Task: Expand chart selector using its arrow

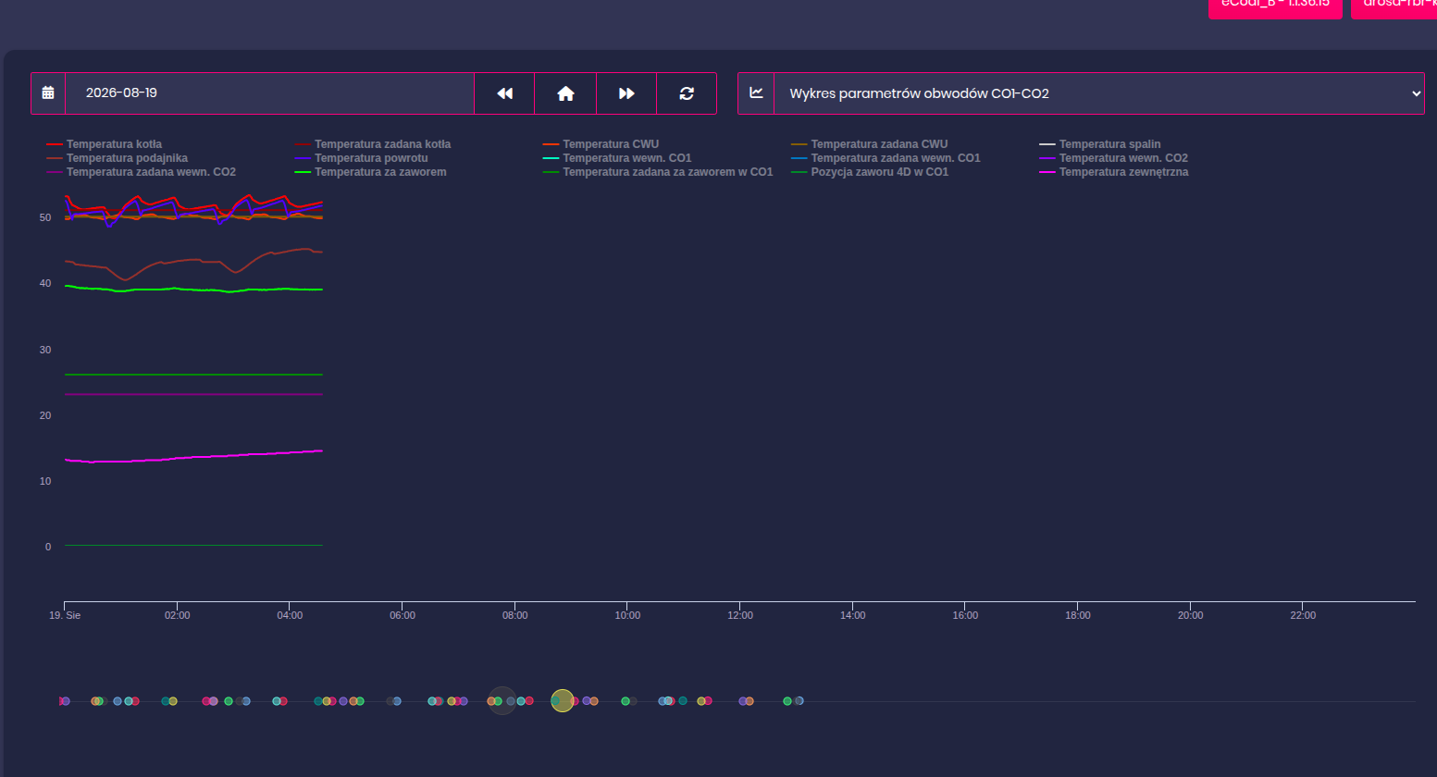Action: coord(1416,93)
